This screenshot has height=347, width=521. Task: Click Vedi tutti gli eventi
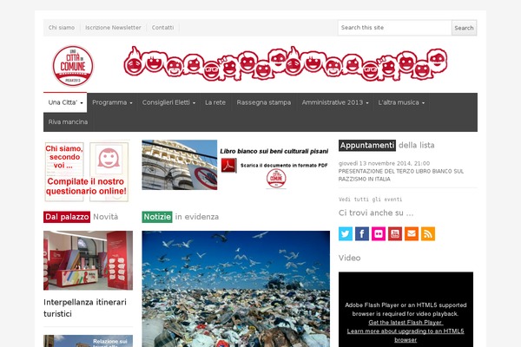(x=370, y=200)
